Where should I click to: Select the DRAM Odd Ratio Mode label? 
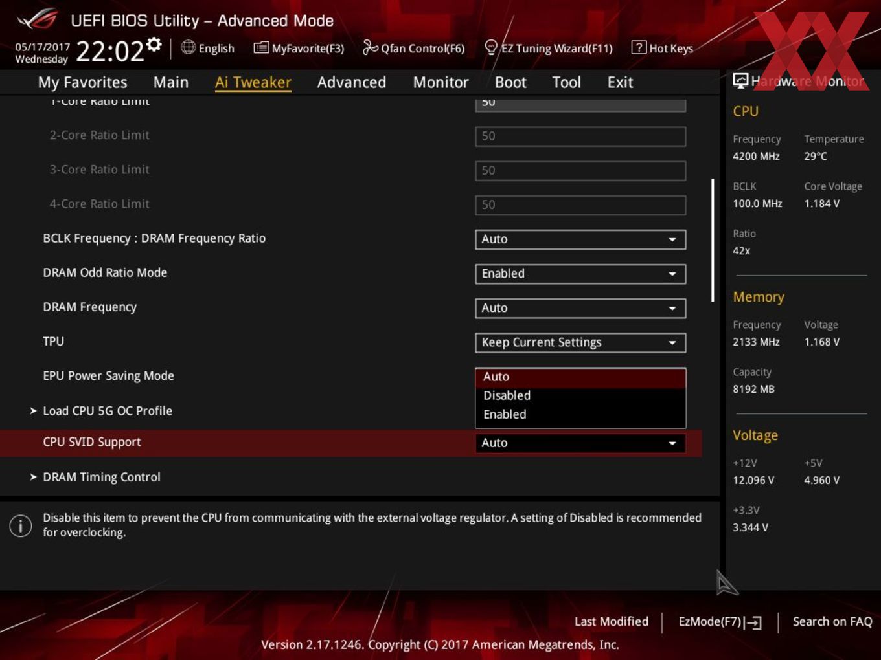105,272
